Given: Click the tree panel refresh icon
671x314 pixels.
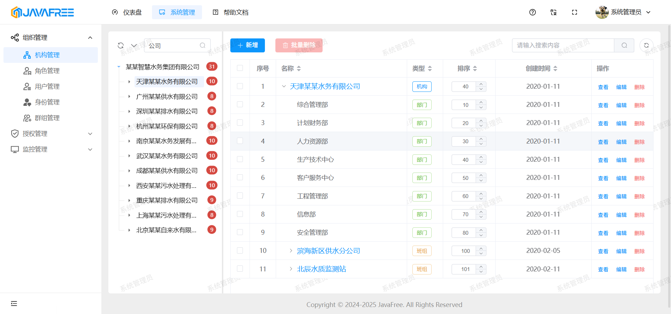Looking at the screenshot, I should click(121, 45).
